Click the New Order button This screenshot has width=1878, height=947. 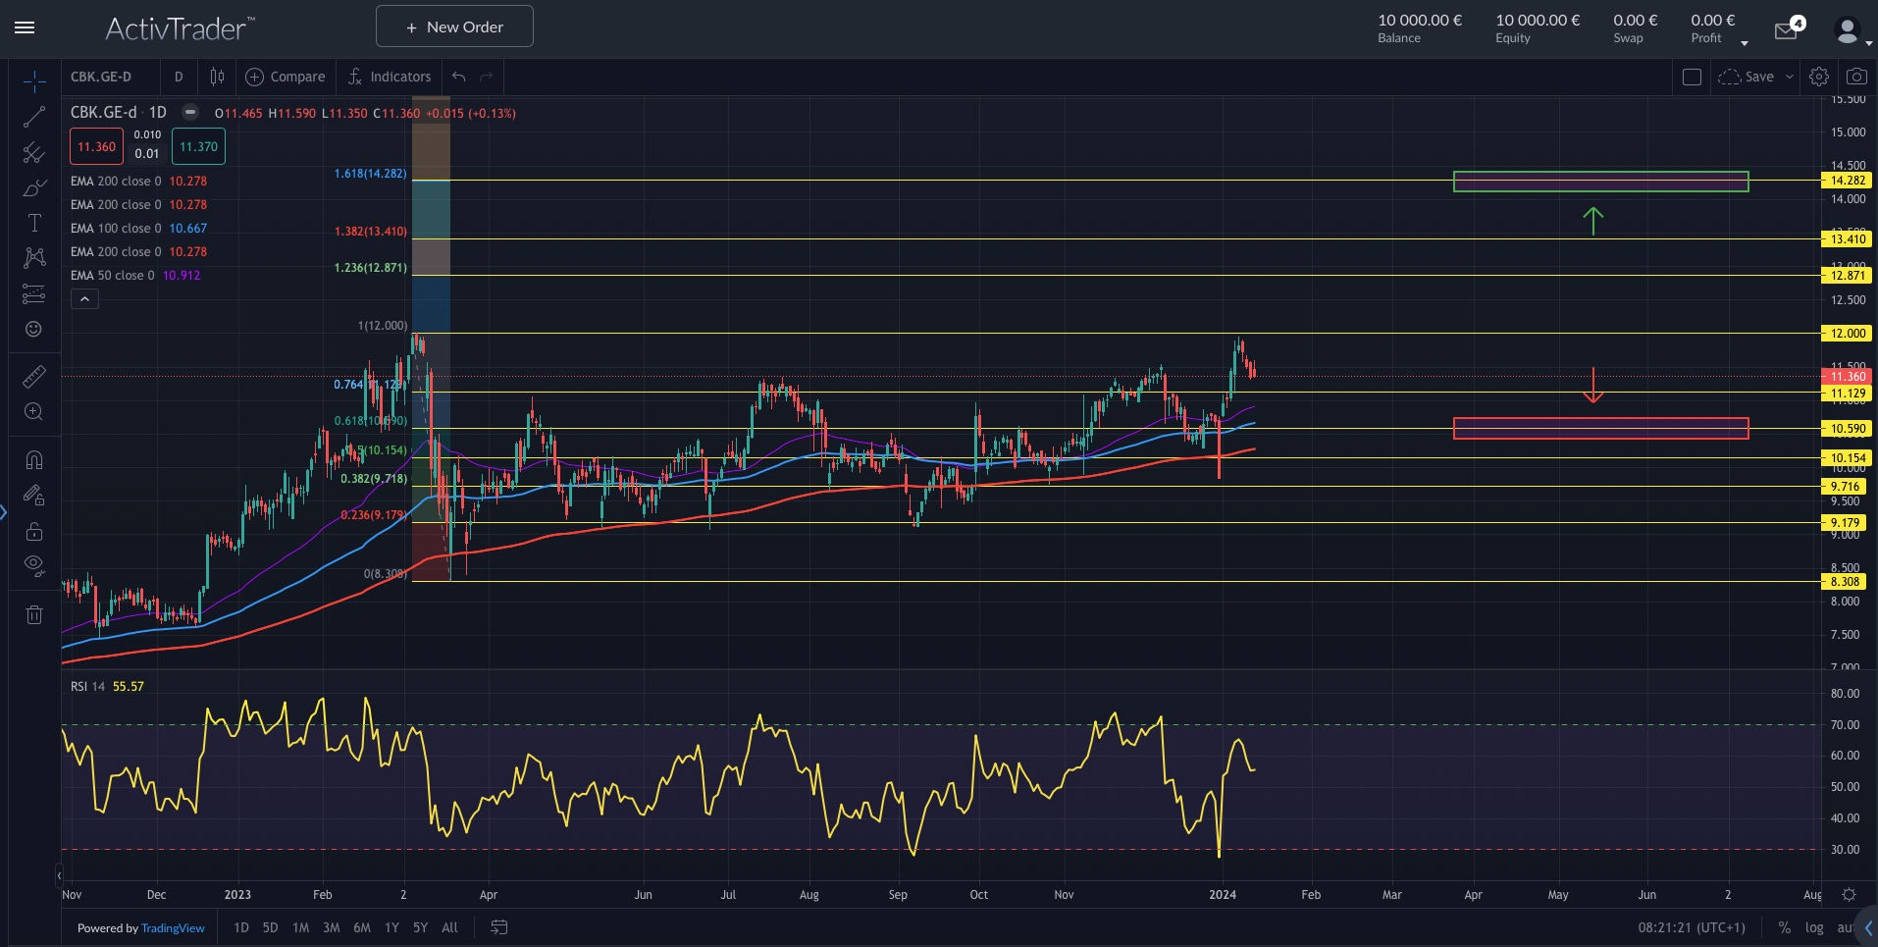tap(454, 26)
